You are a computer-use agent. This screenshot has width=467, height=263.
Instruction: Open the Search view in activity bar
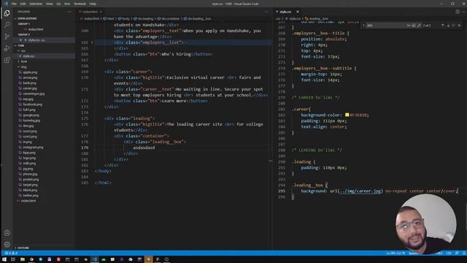7,25
